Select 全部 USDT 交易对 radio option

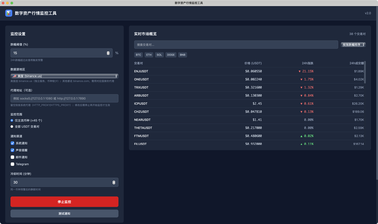(x=12, y=126)
